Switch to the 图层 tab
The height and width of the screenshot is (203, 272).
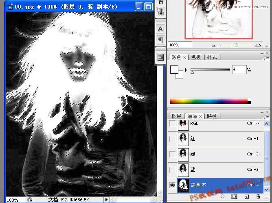(177, 116)
